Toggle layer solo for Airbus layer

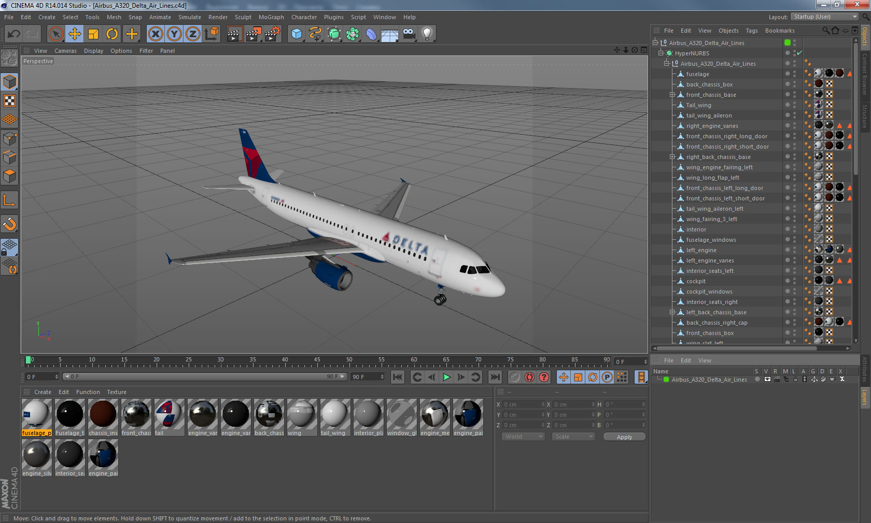point(757,380)
